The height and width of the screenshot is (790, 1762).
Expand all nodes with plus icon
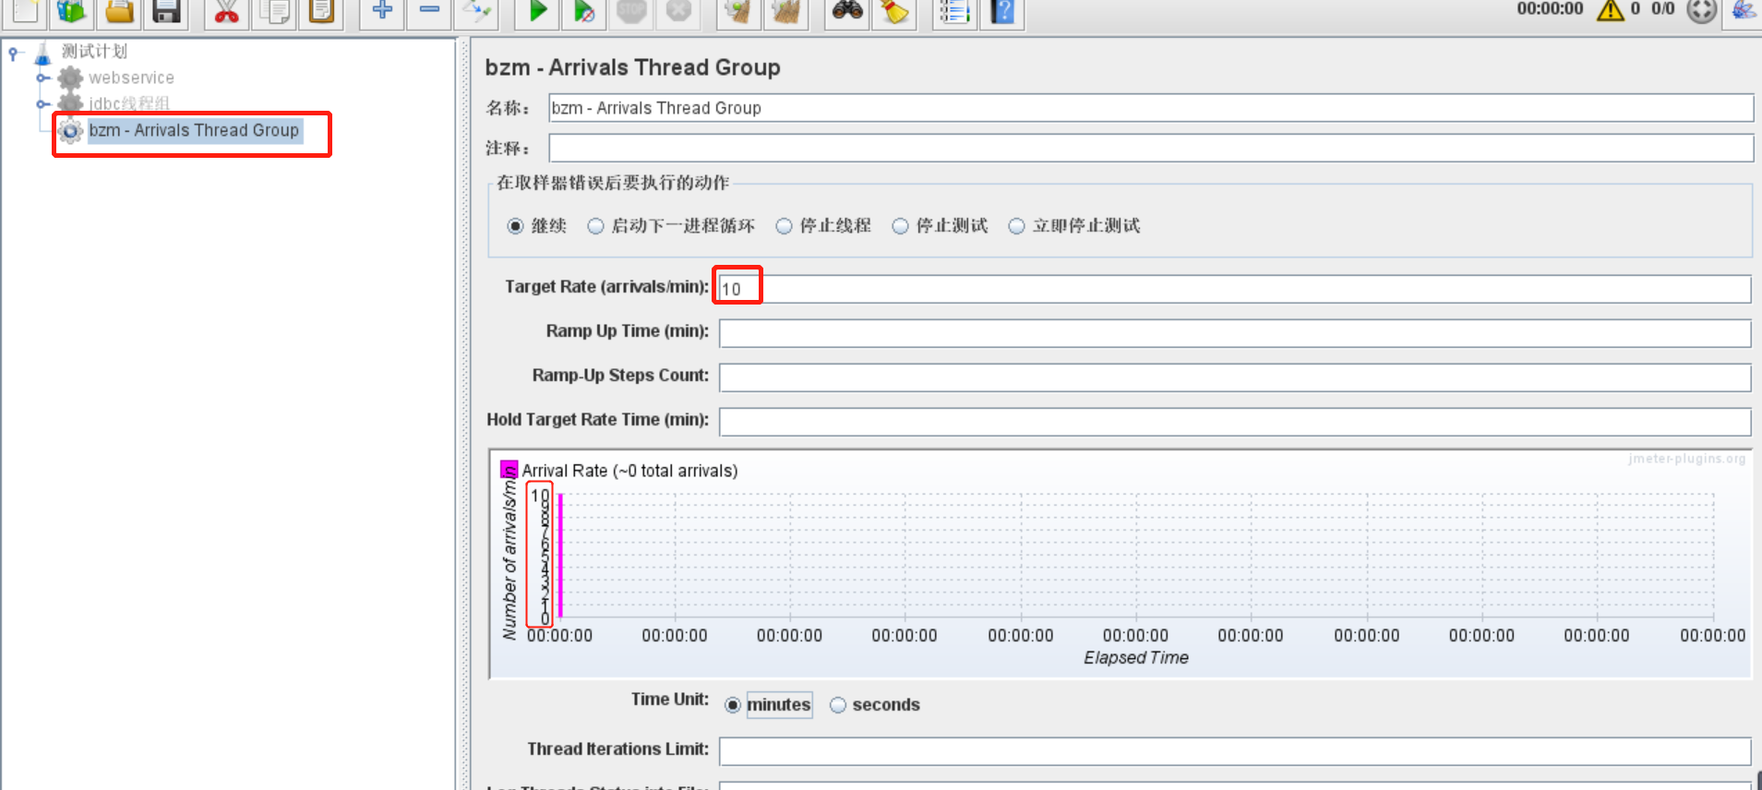[381, 11]
